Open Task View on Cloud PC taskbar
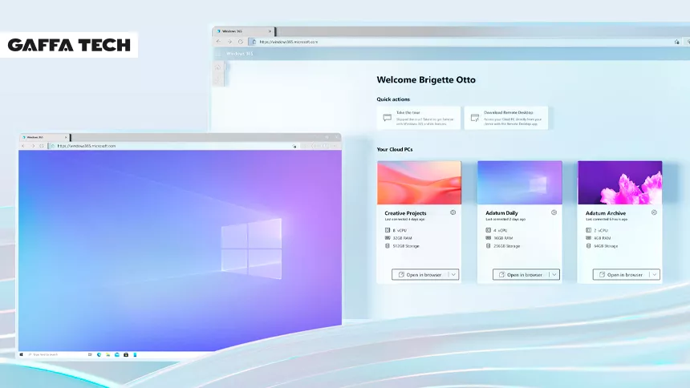The width and height of the screenshot is (690, 388). click(x=90, y=354)
